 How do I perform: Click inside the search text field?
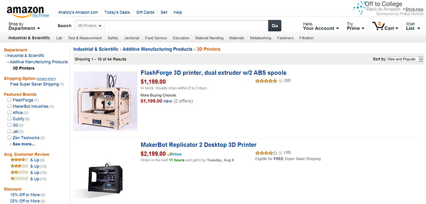pos(186,26)
